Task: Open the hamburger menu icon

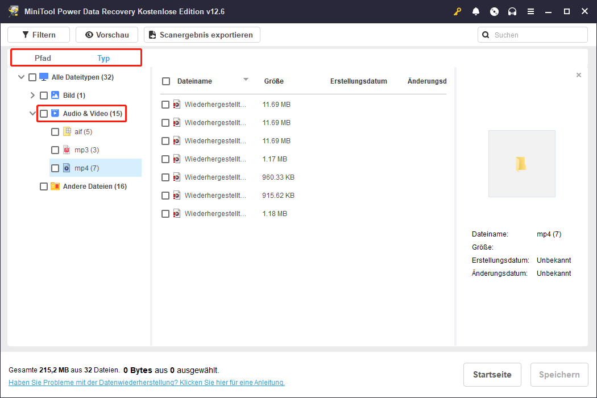Action: (x=530, y=11)
